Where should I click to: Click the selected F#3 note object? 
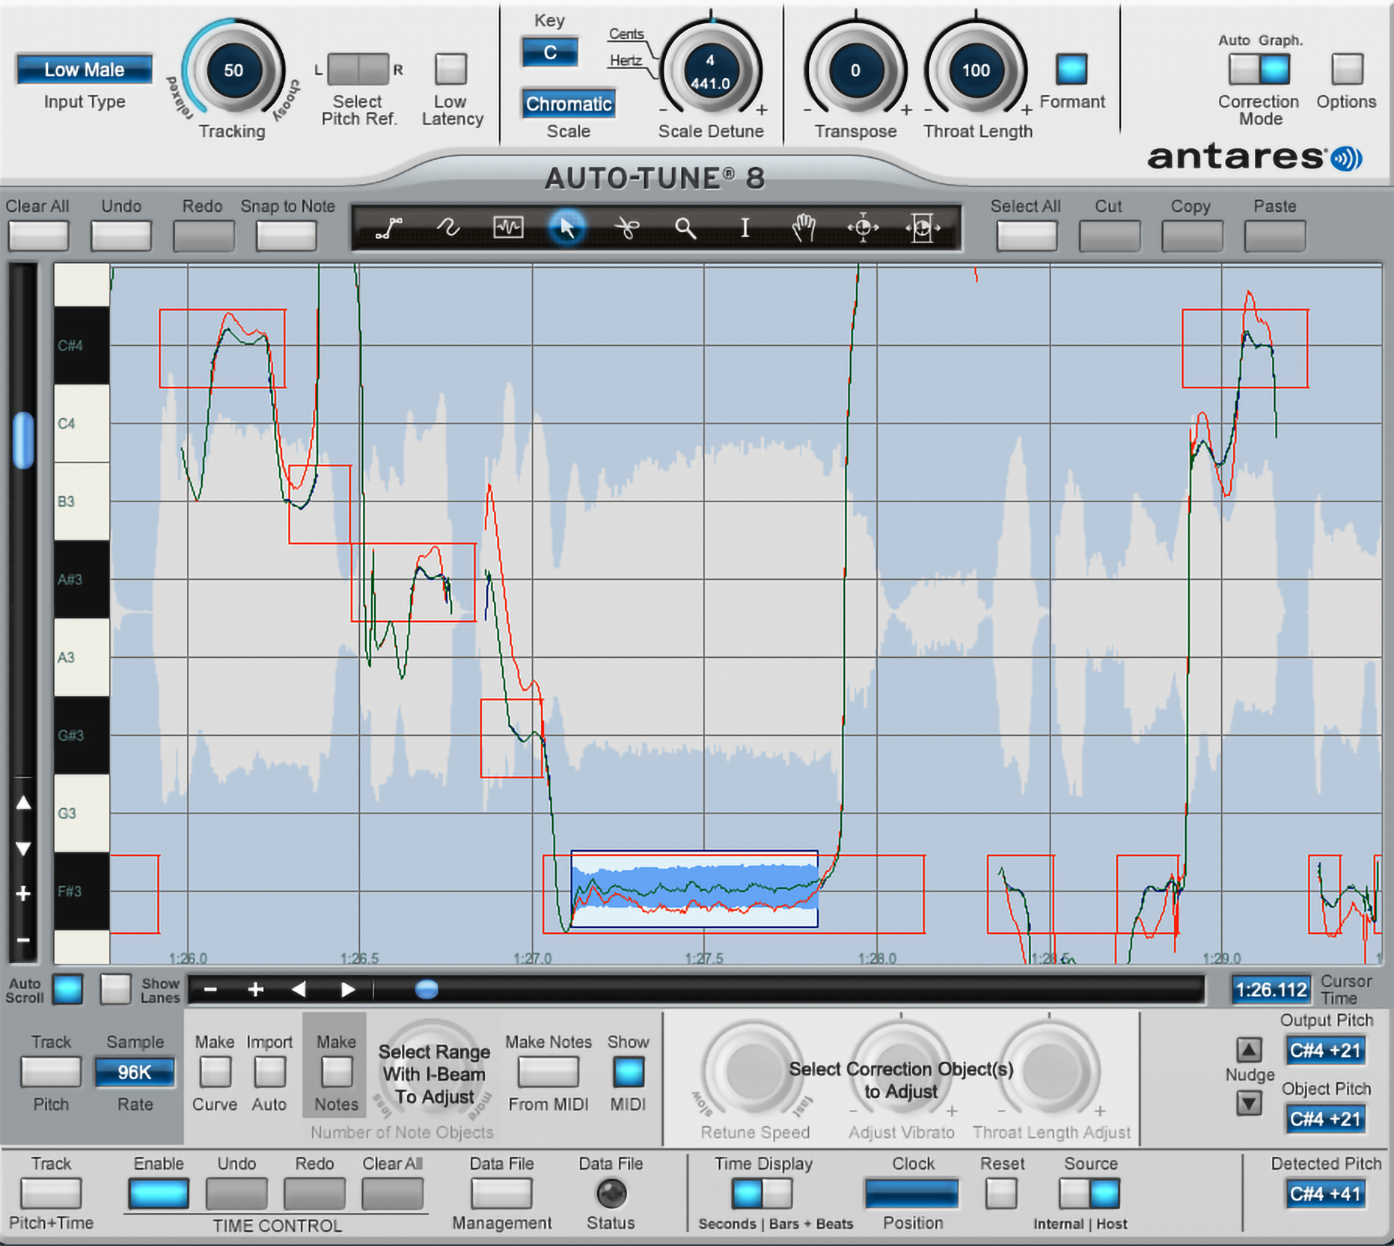pos(694,889)
